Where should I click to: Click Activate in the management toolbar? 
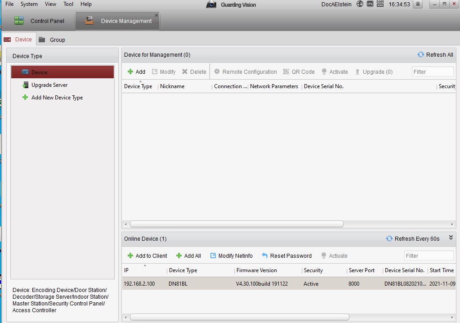pyautogui.click(x=335, y=72)
